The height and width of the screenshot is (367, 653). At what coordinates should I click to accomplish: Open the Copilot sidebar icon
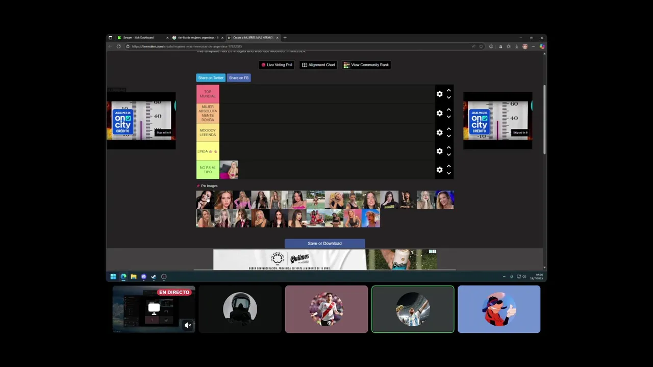point(542,46)
